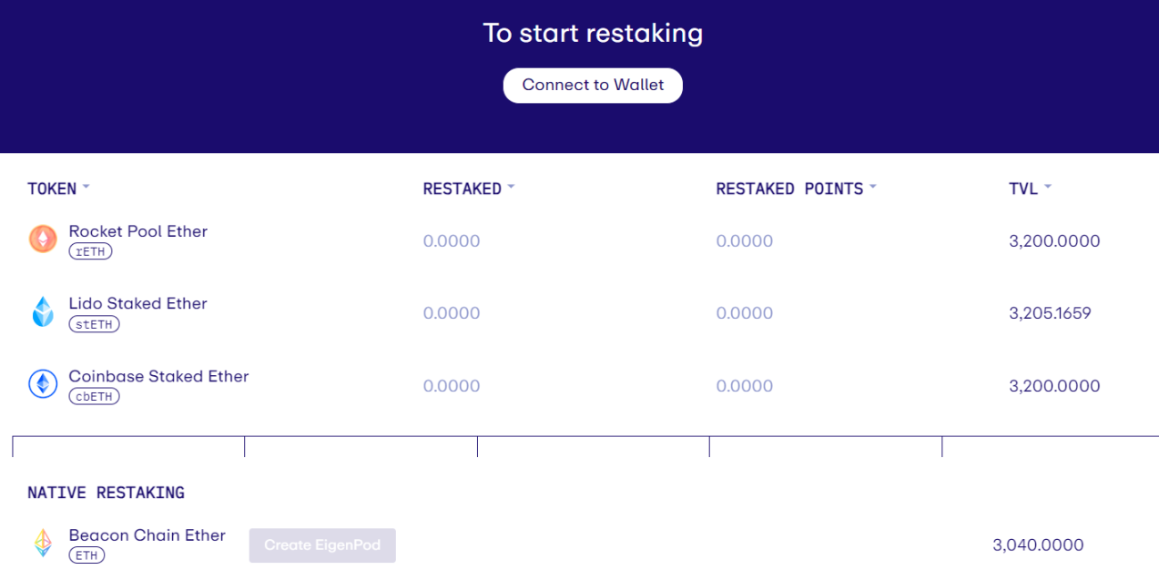
Task: Select the ETH ticker badge
Action: [x=86, y=555]
